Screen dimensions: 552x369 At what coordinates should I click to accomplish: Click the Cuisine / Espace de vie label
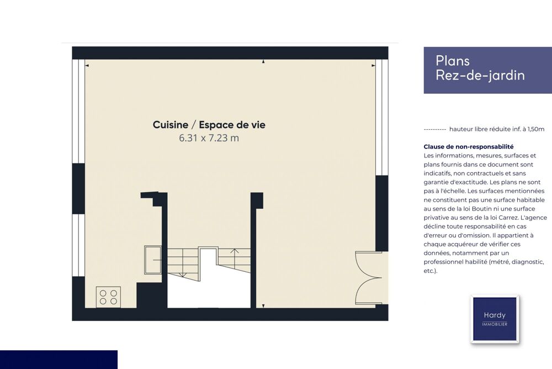click(209, 125)
